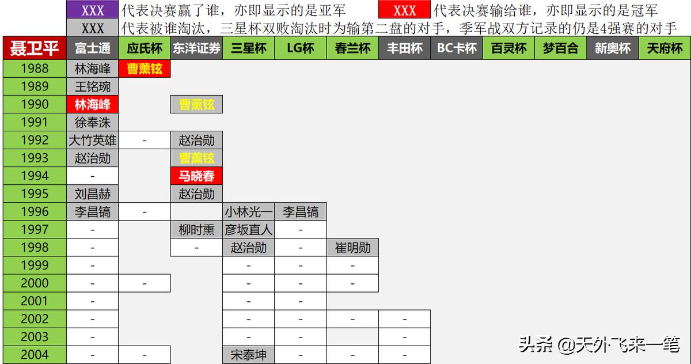Click the 丰田杯 column header
Screen dimensions: 691x364
(x=403, y=48)
